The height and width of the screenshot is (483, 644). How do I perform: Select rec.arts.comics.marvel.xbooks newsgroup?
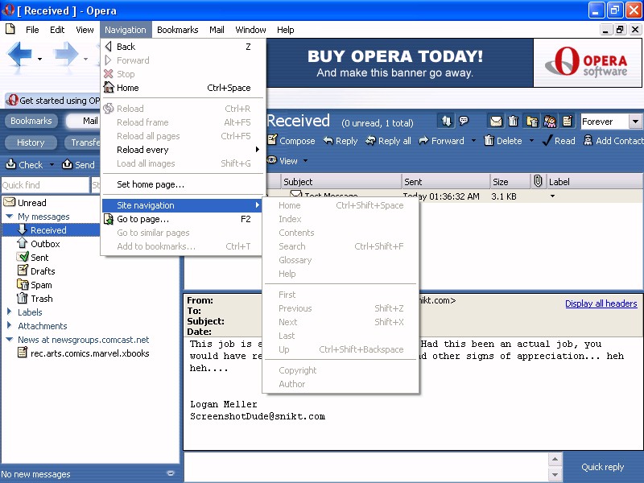click(x=89, y=353)
